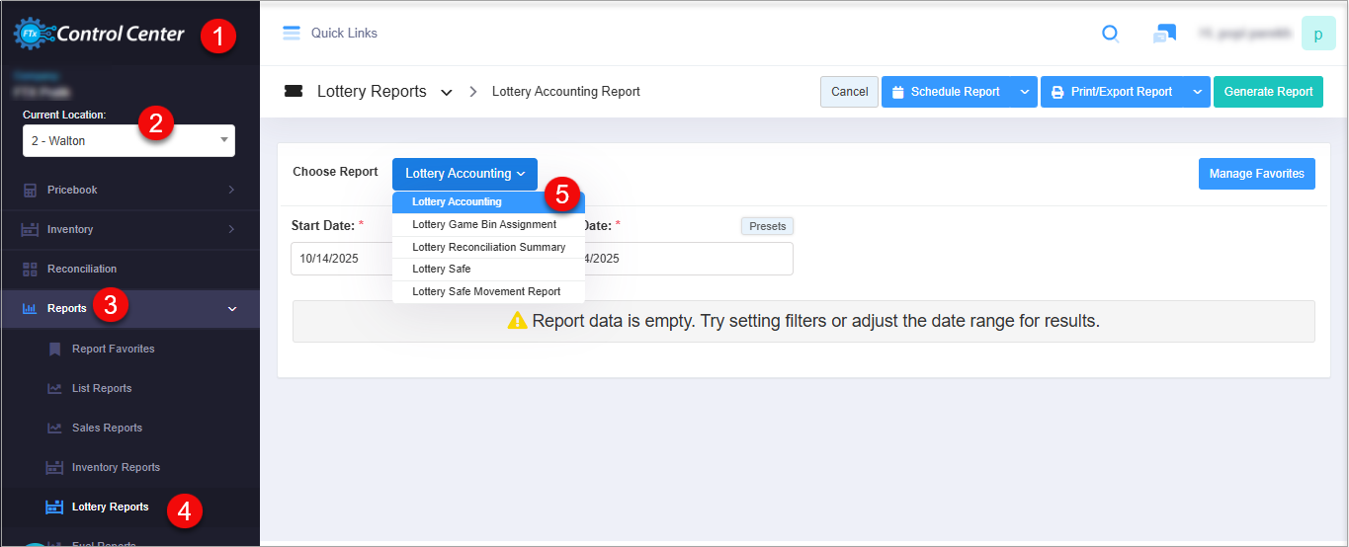Image resolution: width=1349 pixels, height=547 pixels.
Task: Open Pricebook from the sidebar
Action: click(72, 190)
